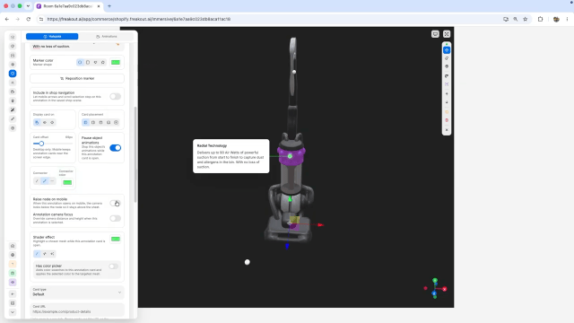The height and width of the screenshot is (323, 574).
Task: Select fifth Card placement circle option
Action: tap(116, 122)
